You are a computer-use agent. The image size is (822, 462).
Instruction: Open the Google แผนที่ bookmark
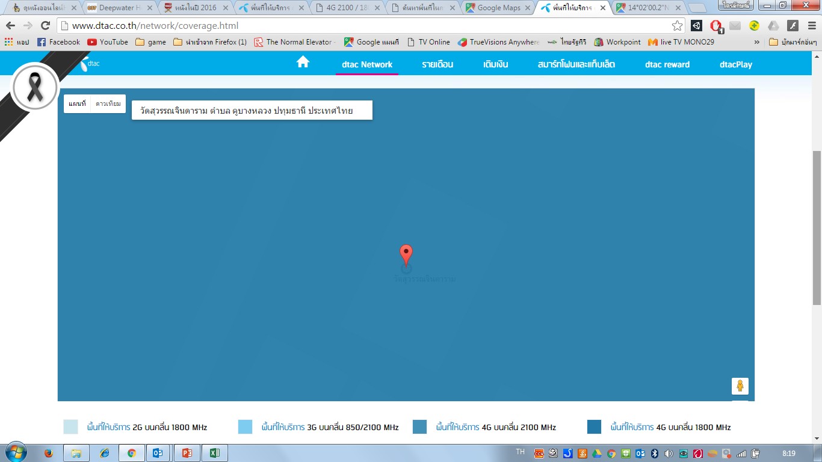click(371, 42)
